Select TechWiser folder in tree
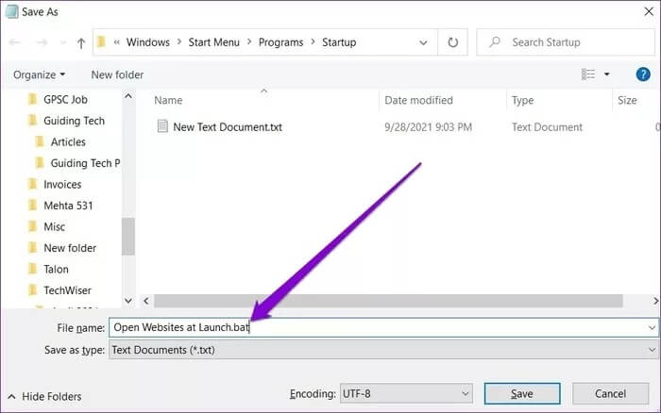Screen dimensions: 661x413 pos(67,290)
